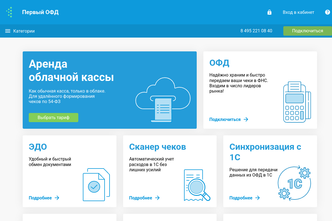
Task: Click the Первый ОФД brand title
Action: pyautogui.click(x=40, y=12)
